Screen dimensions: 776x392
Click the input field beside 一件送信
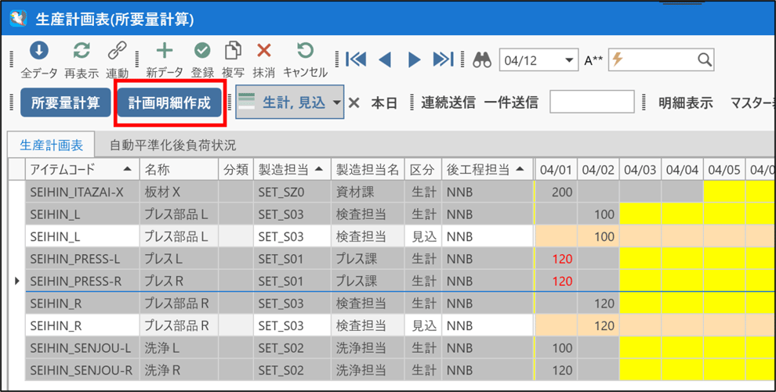tap(591, 102)
